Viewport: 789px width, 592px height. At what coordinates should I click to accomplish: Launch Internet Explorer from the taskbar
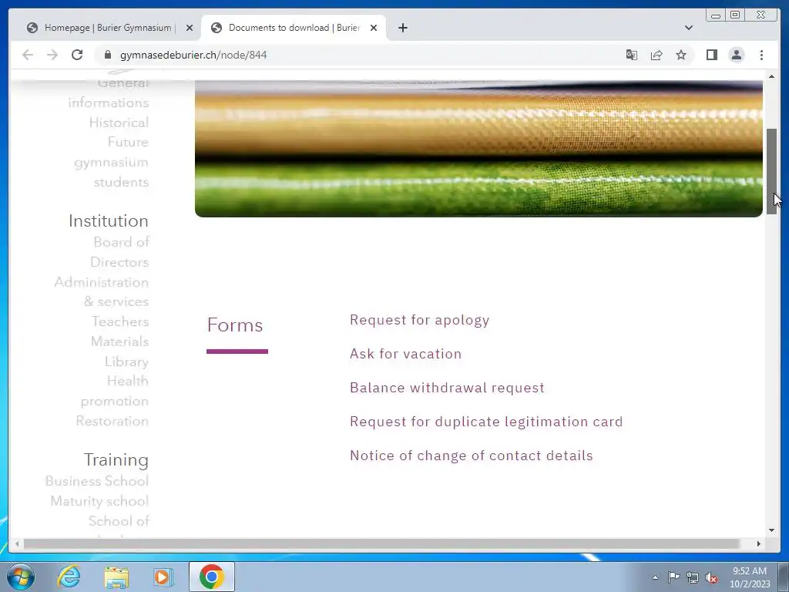[69, 577]
